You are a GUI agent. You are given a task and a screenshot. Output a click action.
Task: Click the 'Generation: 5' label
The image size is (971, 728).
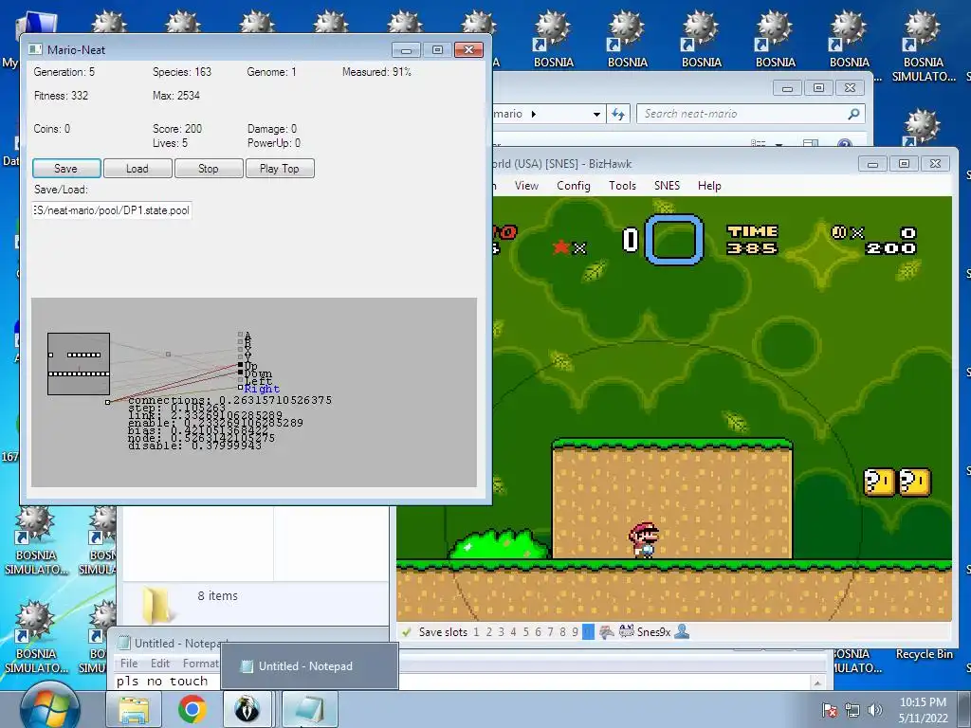point(64,72)
